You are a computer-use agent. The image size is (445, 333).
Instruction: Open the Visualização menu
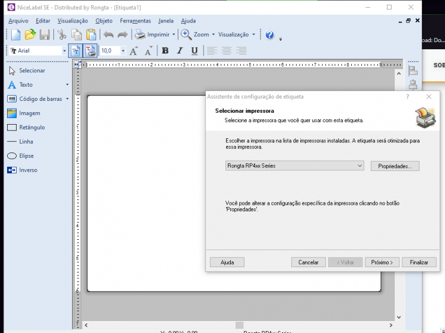72,21
